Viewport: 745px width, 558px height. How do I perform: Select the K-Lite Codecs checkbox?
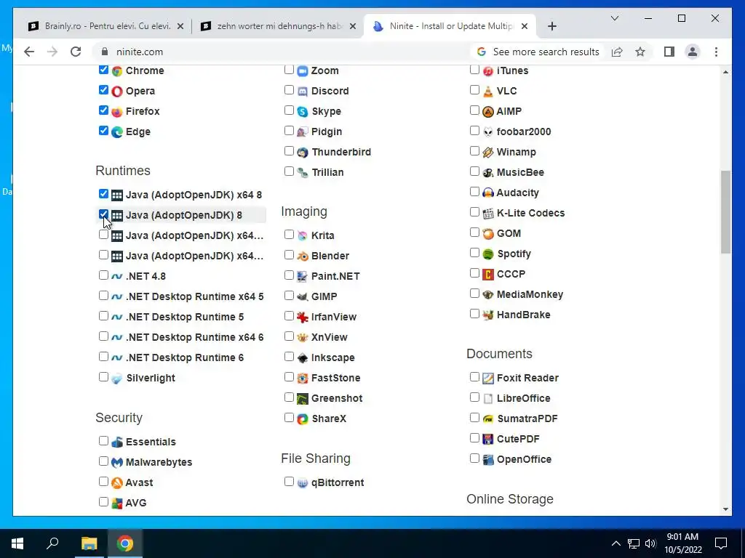(x=474, y=212)
